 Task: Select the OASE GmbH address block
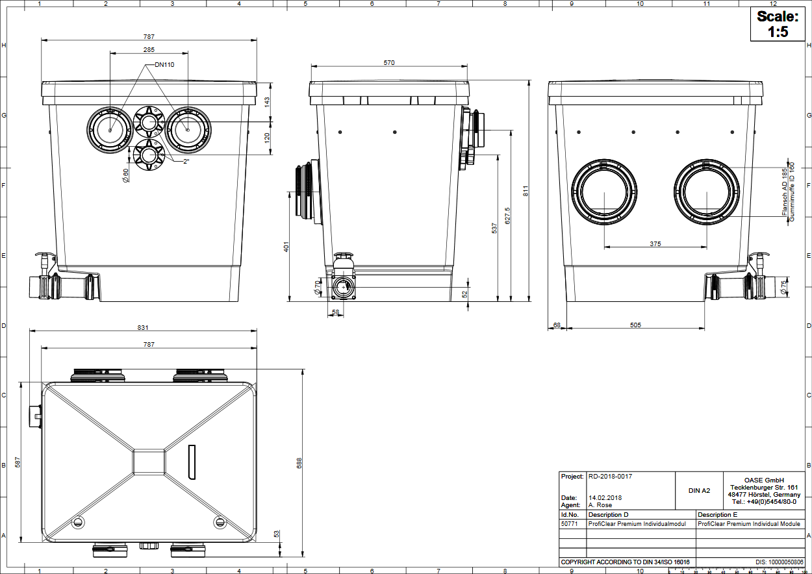(765, 491)
